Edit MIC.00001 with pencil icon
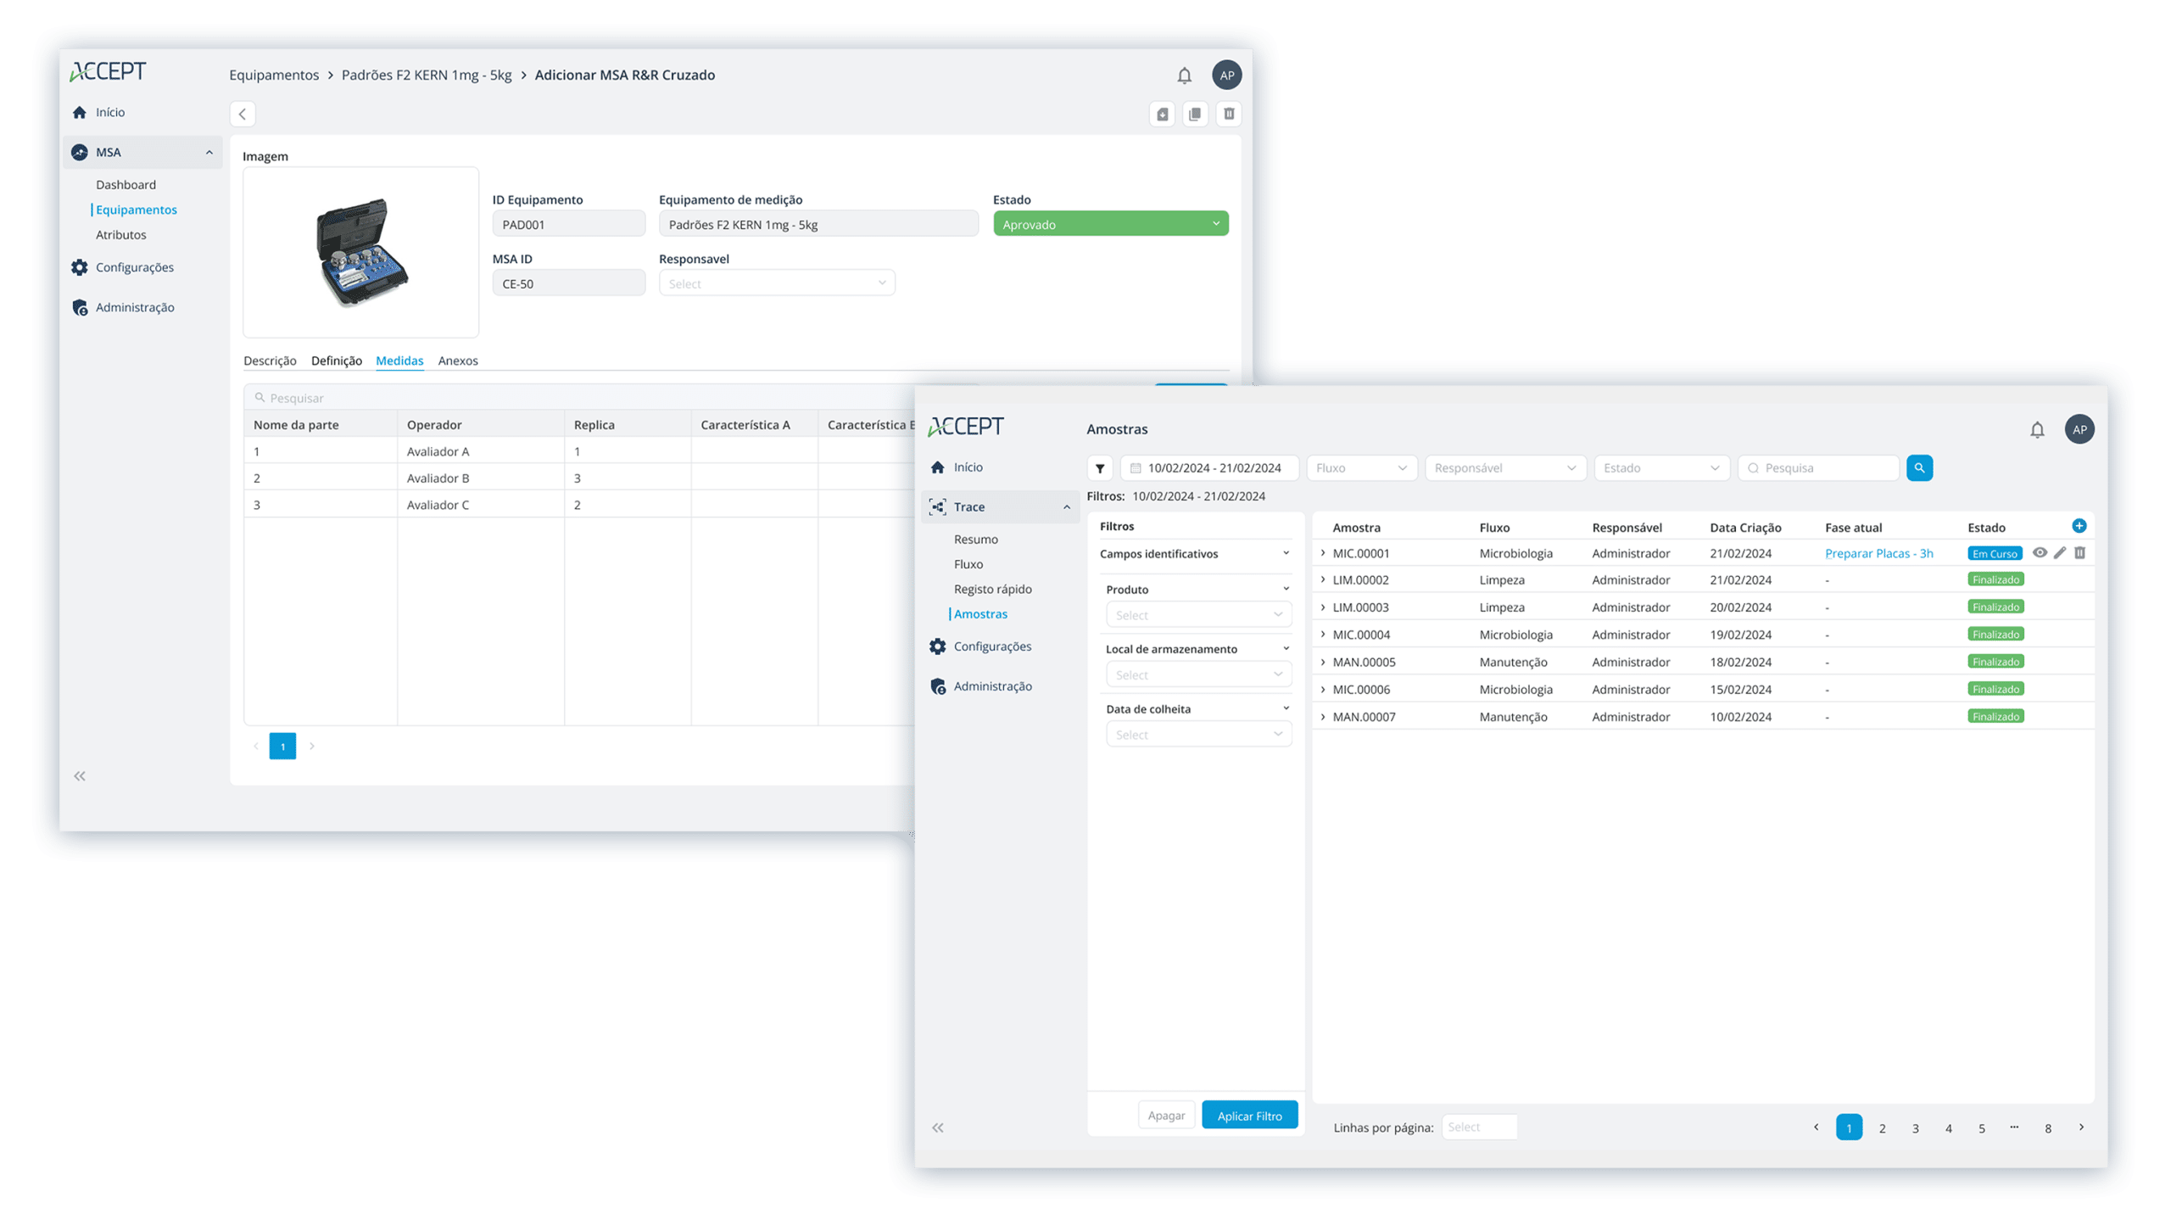2171x1214 pixels. (x=2060, y=553)
